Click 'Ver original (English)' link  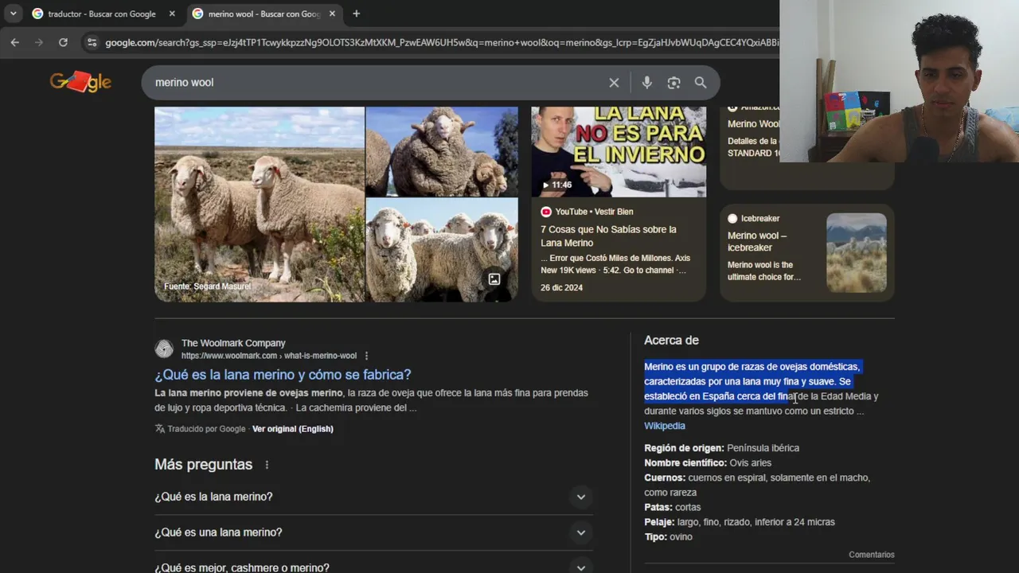tap(292, 429)
